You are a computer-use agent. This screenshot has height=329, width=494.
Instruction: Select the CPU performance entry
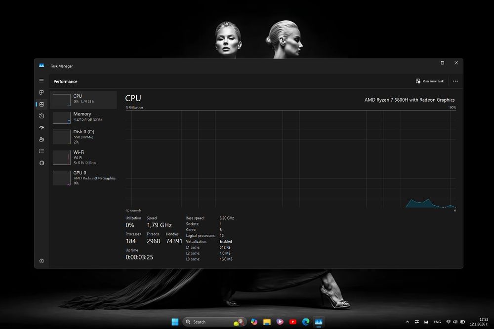pos(83,100)
